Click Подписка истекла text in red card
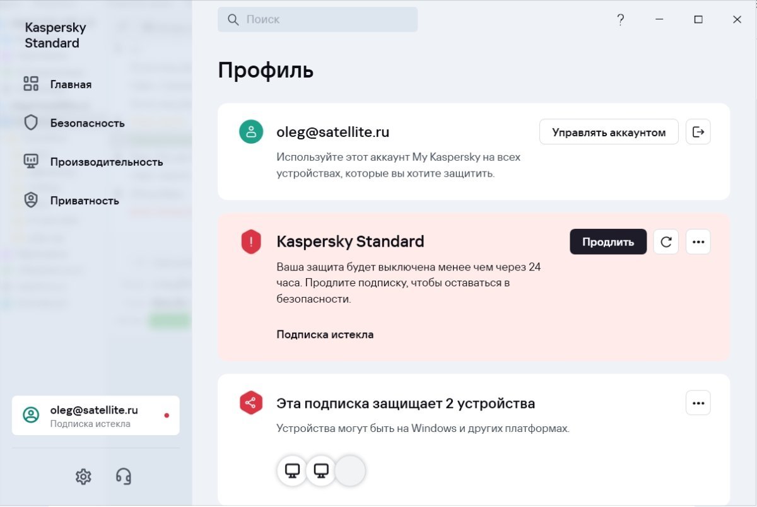This screenshot has height=507, width=757. 325,334
